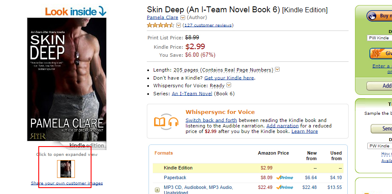The height and width of the screenshot is (194, 392).
Task: Open the star rating breakdown dropdown
Action: point(179,25)
